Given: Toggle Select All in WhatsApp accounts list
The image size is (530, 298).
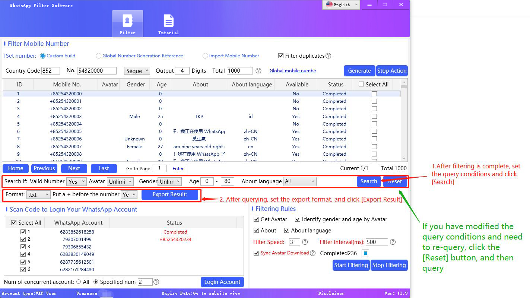Looking at the screenshot, I should point(14,223).
